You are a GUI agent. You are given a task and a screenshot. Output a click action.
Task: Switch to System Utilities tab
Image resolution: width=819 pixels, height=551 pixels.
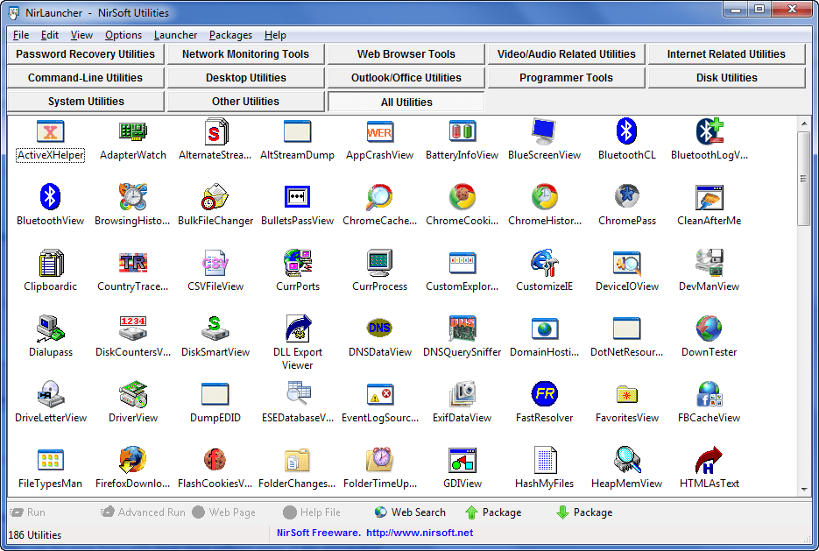[86, 102]
